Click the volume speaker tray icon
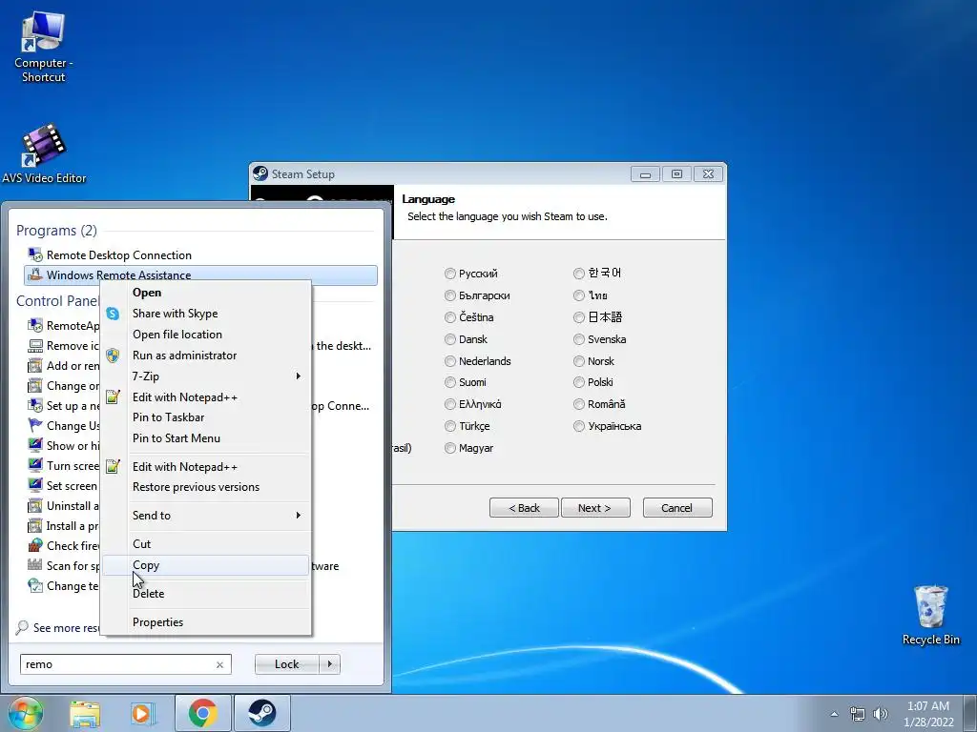977x732 pixels. [x=881, y=714]
